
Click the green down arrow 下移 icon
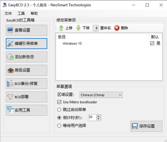point(78,28)
